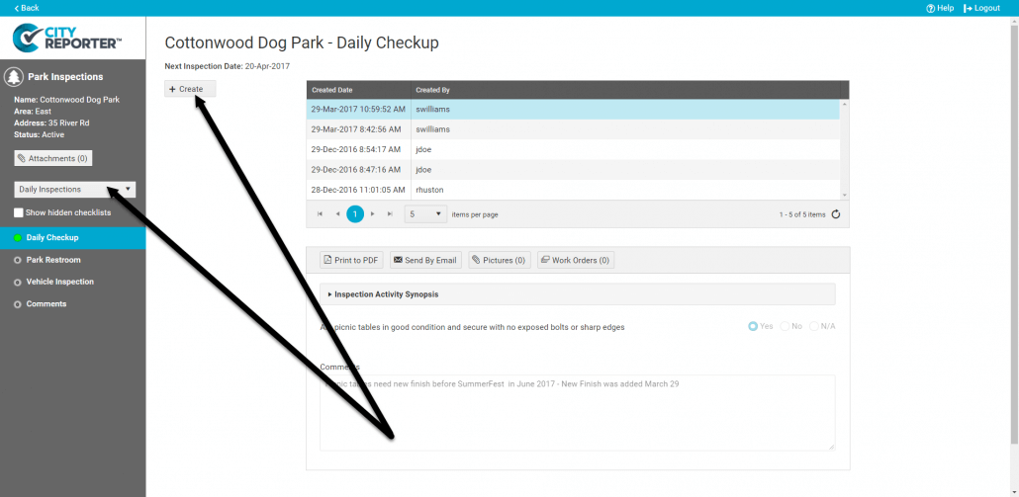This screenshot has width=1019, height=497.
Task: Select the No radio option
Action: pyautogui.click(x=786, y=326)
